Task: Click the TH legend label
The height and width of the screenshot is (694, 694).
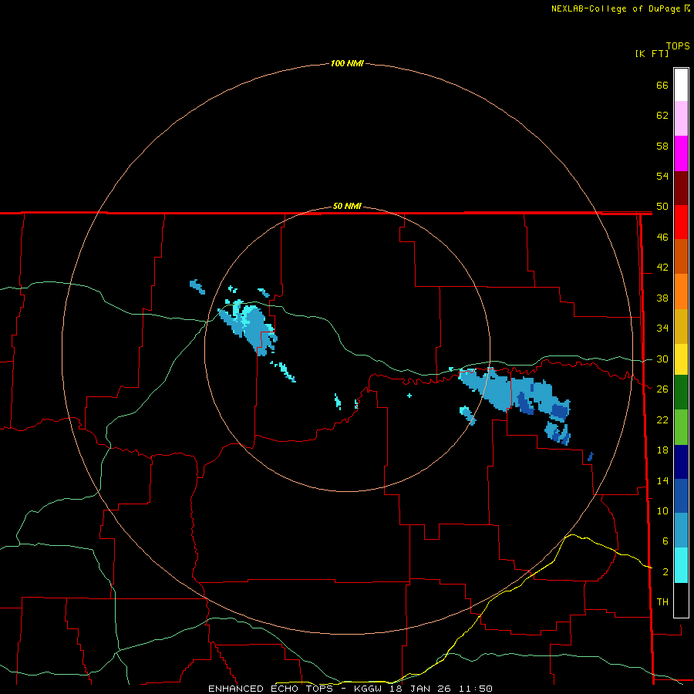Action: (662, 602)
